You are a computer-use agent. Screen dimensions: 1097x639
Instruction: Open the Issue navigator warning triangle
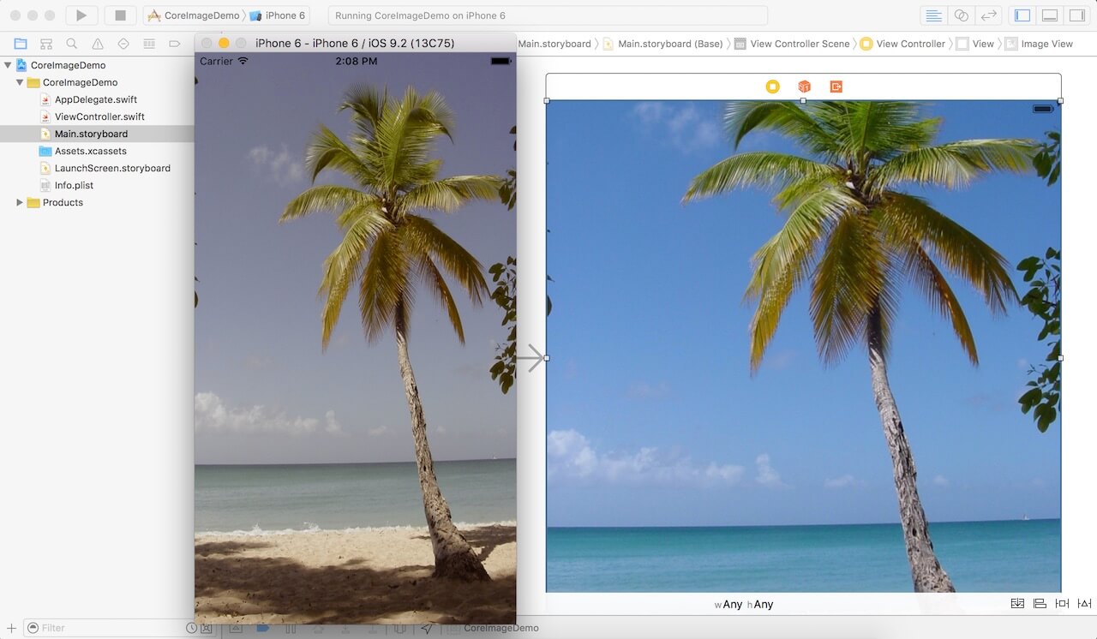click(x=97, y=43)
